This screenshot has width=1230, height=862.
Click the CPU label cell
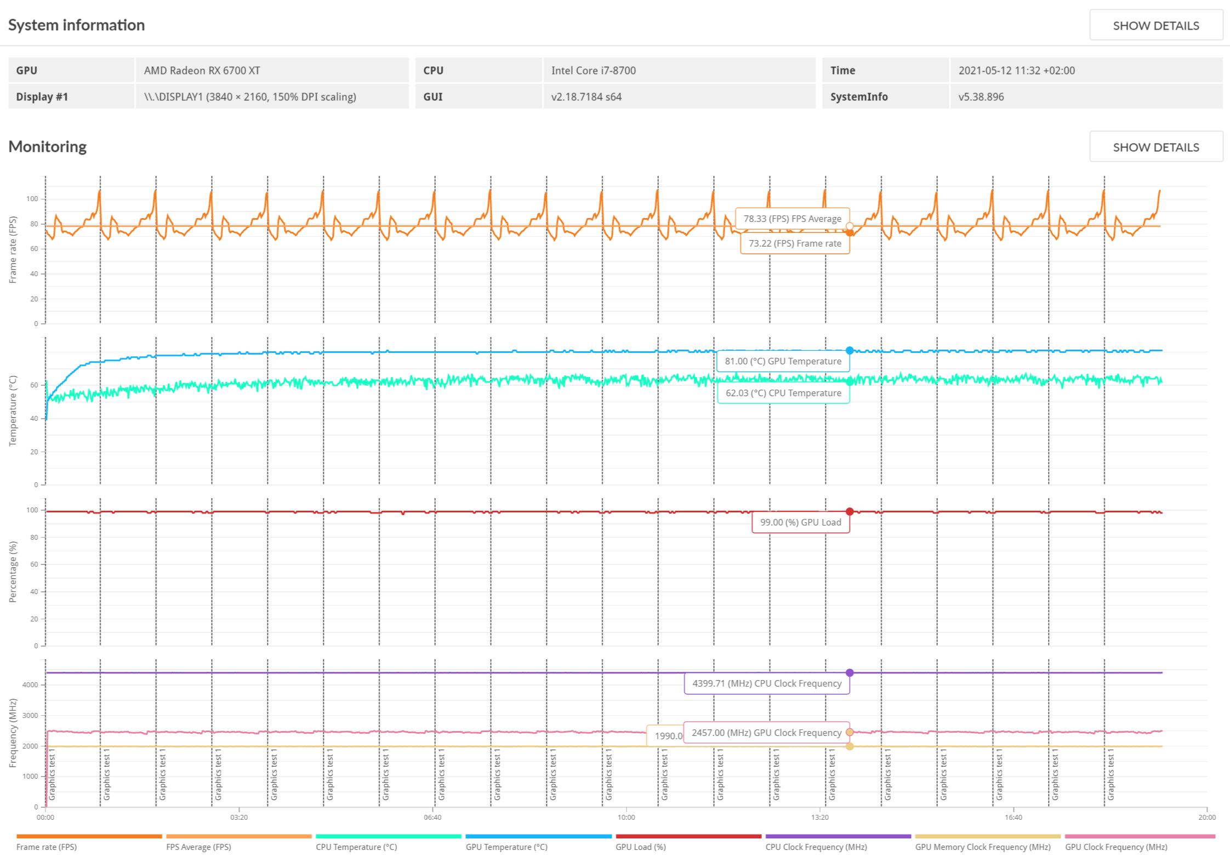tap(479, 70)
